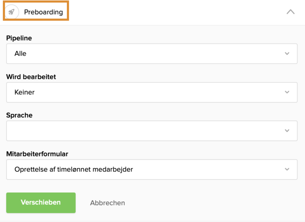Click the Wird bearbeitet dropdown arrow

tap(287, 92)
